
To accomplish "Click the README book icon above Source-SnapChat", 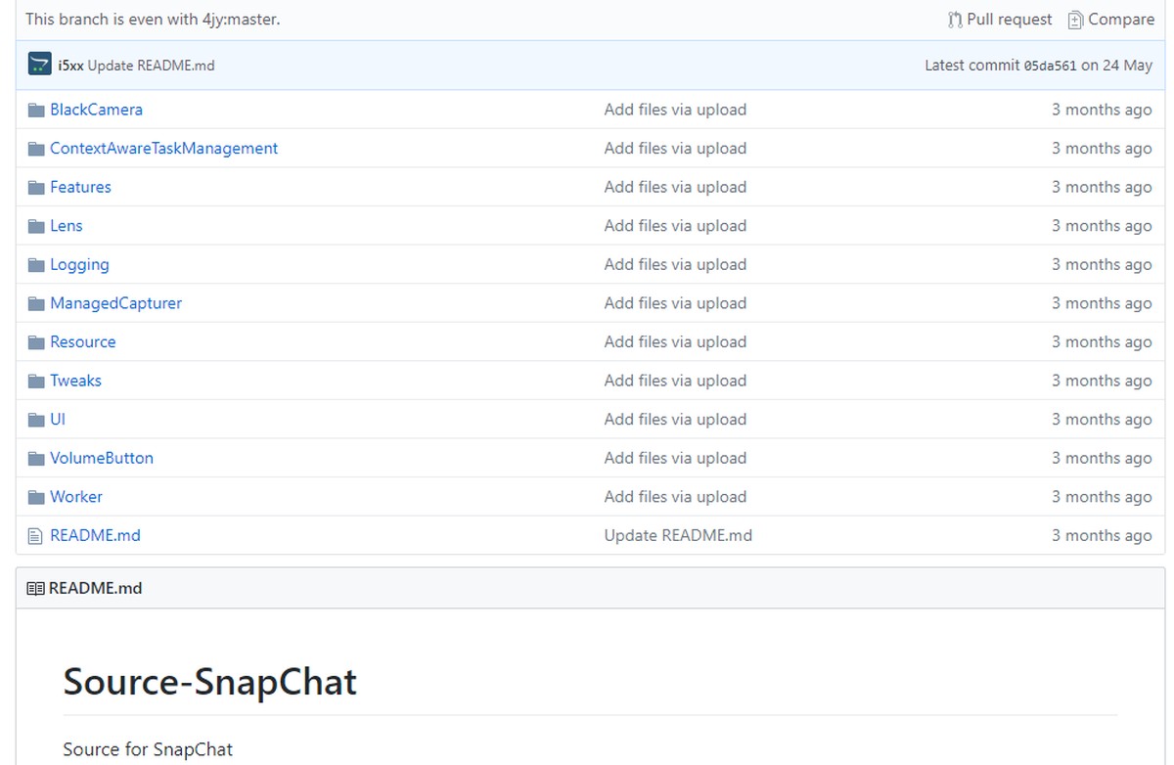I will pyautogui.click(x=37, y=587).
